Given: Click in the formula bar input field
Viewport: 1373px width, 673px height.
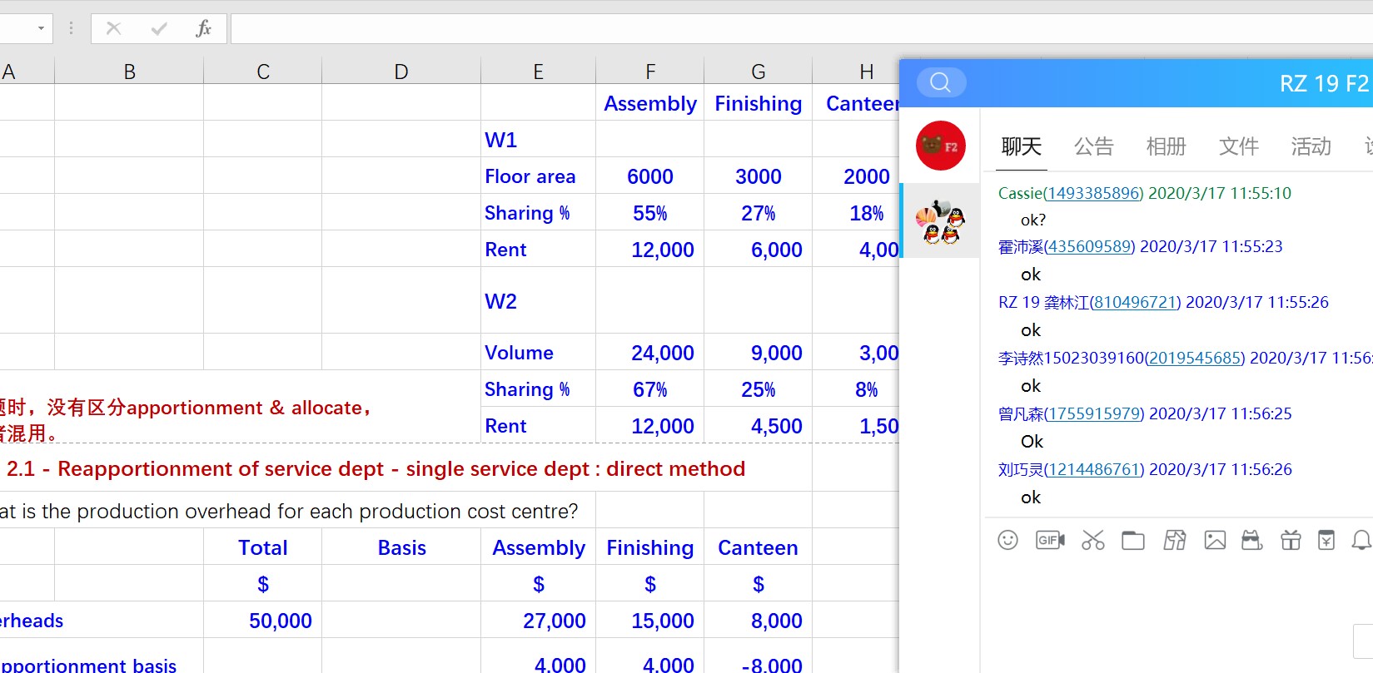Looking at the screenshot, I should point(749,29).
